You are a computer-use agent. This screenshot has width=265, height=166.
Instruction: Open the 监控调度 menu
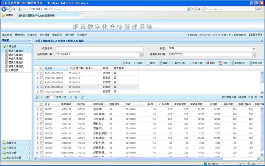coord(44,35)
